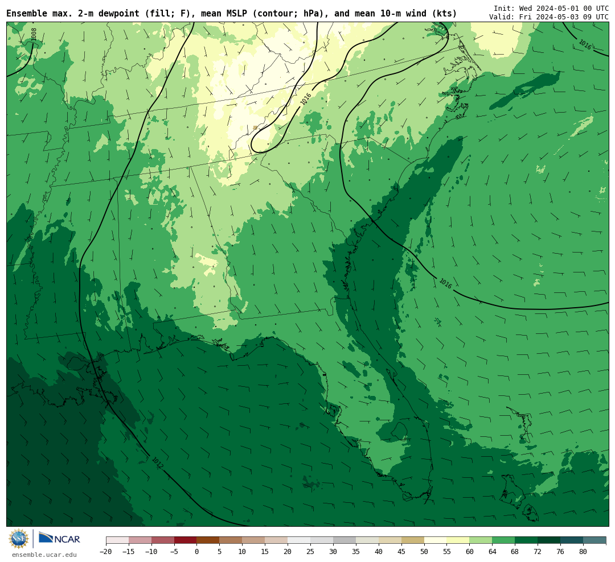
Task: Pick the 55 to 60 pale yellow swatch
Action: point(458,540)
